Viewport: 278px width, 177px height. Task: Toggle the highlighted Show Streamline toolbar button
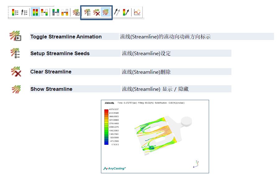(106, 12)
